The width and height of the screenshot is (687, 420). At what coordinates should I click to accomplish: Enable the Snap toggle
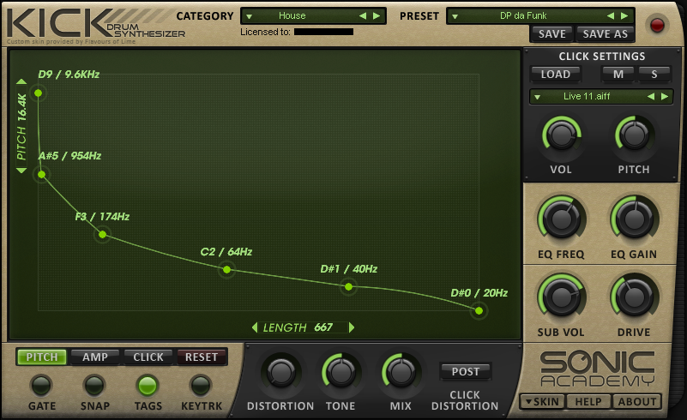coord(94,386)
